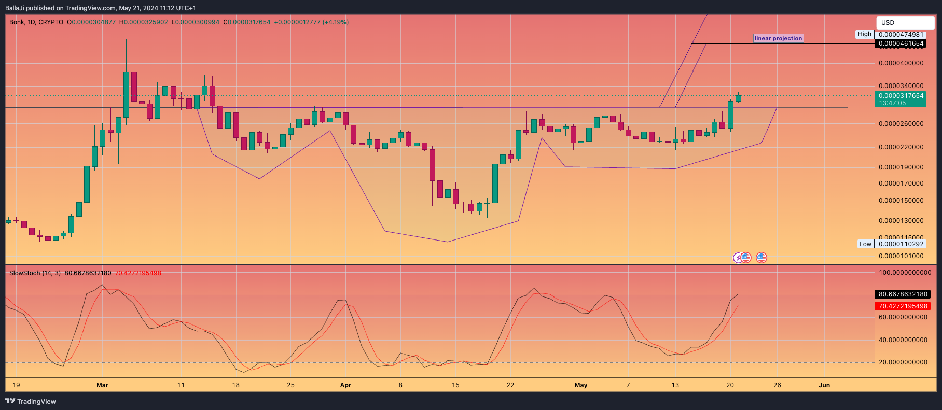Select the low value L0.0000300994 in legend
Image resolution: width=942 pixels, height=410 pixels.
click(x=196, y=22)
